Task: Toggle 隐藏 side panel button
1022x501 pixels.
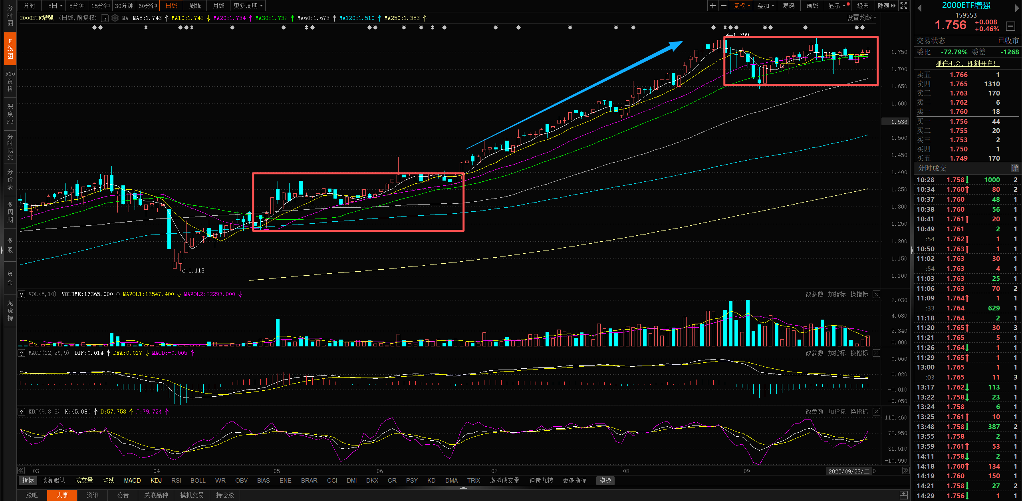Action: pyautogui.click(x=886, y=6)
